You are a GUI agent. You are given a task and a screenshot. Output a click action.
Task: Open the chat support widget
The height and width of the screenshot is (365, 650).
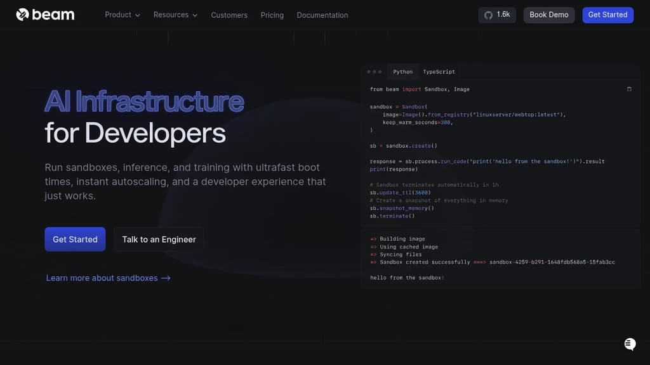pos(629,343)
